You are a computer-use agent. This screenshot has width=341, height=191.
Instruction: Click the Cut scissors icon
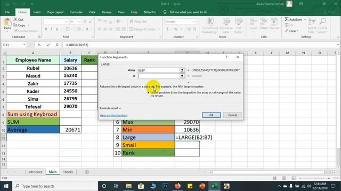(15, 20)
